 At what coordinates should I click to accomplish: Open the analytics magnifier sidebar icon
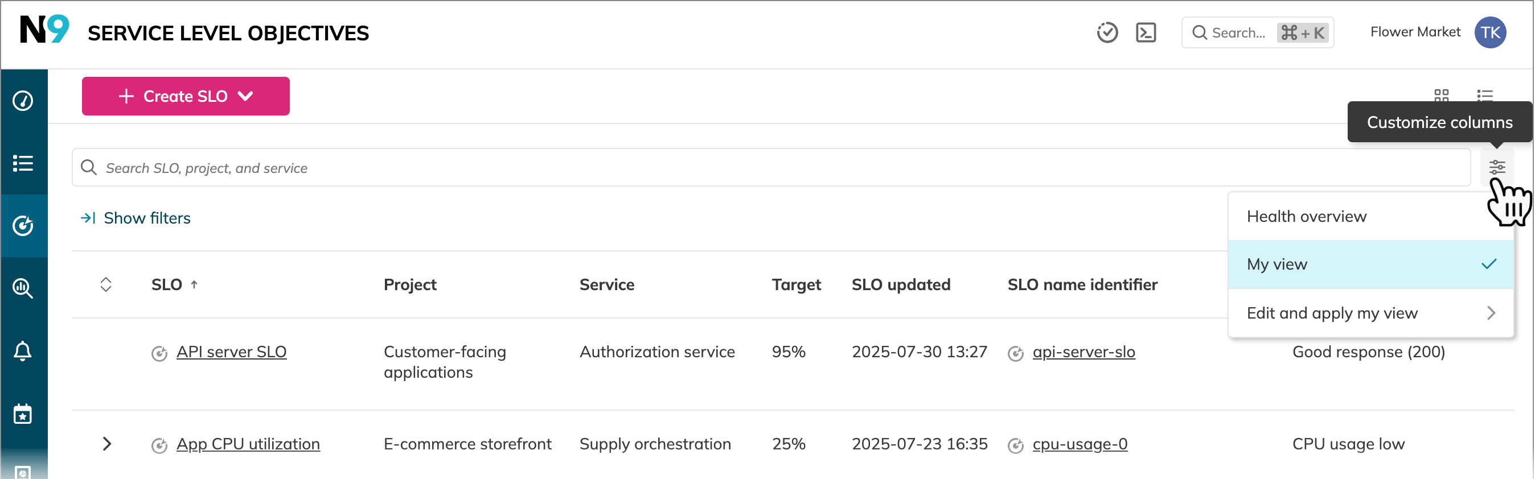(x=23, y=288)
